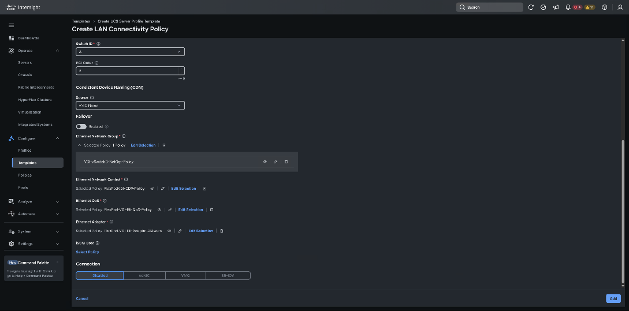The image size is (629, 311).
Task: Refresh using the top bar refresh icon
Action: click(x=531, y=8)
